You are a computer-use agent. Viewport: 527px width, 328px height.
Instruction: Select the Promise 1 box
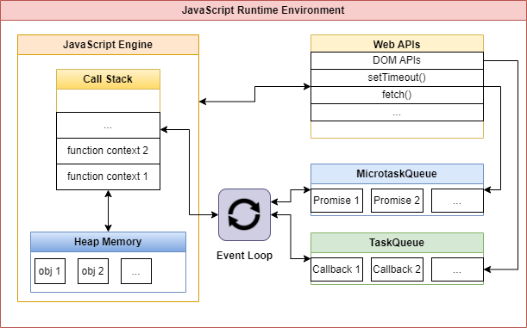pos(336,201)
